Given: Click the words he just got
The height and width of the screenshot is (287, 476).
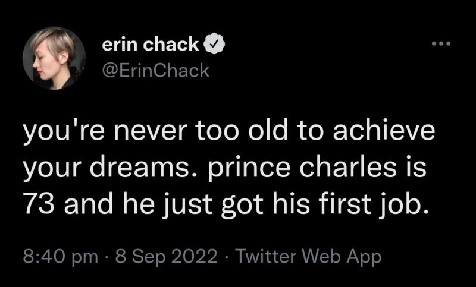Looking at the screenshot, I should [x=193, y=204].
